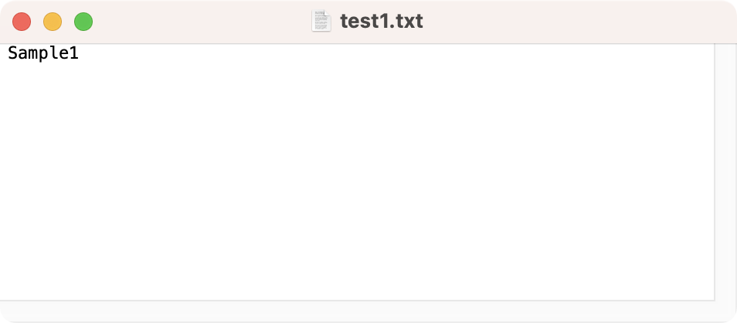Close the test1.txt window
Screen dimensions: 737x323
click(x=22, y=22)
